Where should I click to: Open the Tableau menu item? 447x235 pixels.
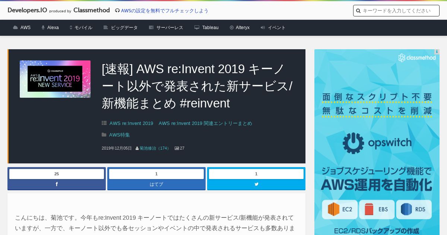[210, 28]
